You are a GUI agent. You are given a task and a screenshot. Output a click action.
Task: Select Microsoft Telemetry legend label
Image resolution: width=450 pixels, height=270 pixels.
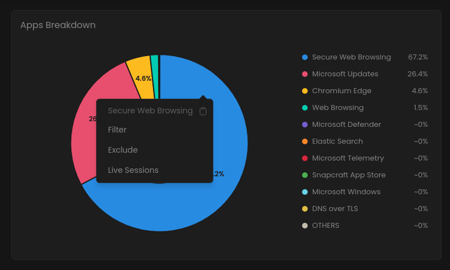tap(348, 158)
